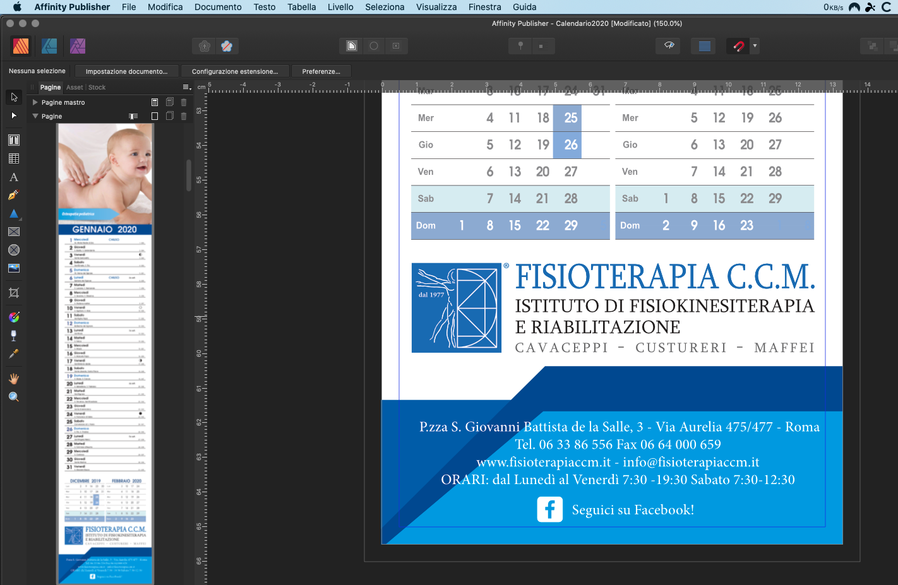Click the FISIOTERAPIA C.C.M. heading text

[x=665, y=276]
